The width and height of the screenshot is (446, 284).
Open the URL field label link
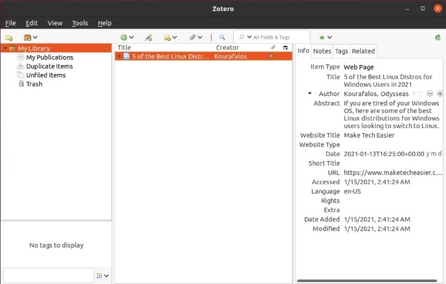(334, 173)
